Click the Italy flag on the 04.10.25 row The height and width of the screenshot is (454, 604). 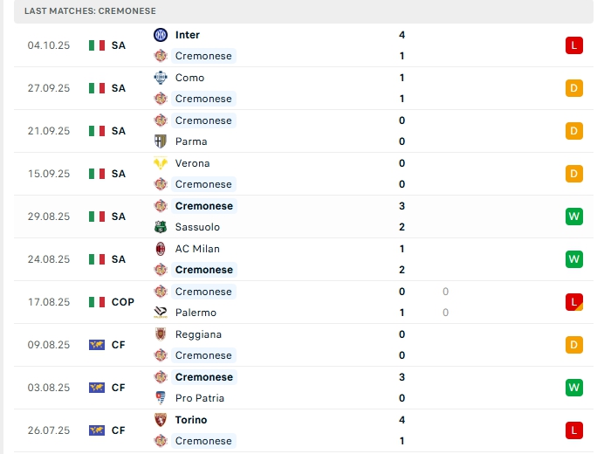(97, 45)
